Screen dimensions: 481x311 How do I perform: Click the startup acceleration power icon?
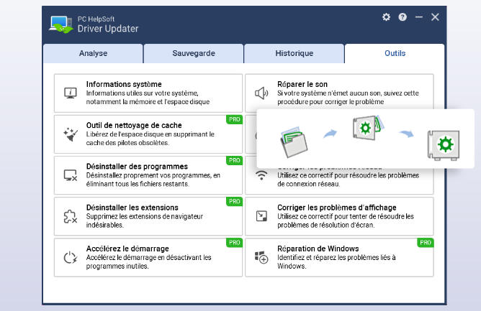(71, 257)
